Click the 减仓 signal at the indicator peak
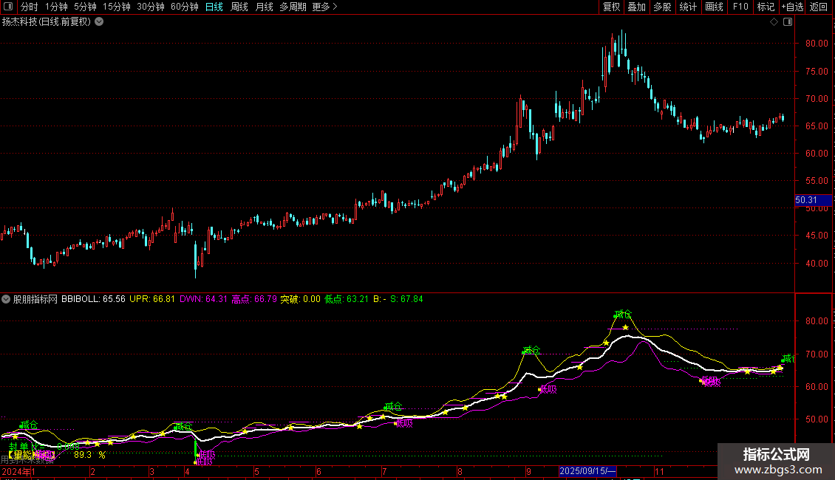 [x=622, y=314]
